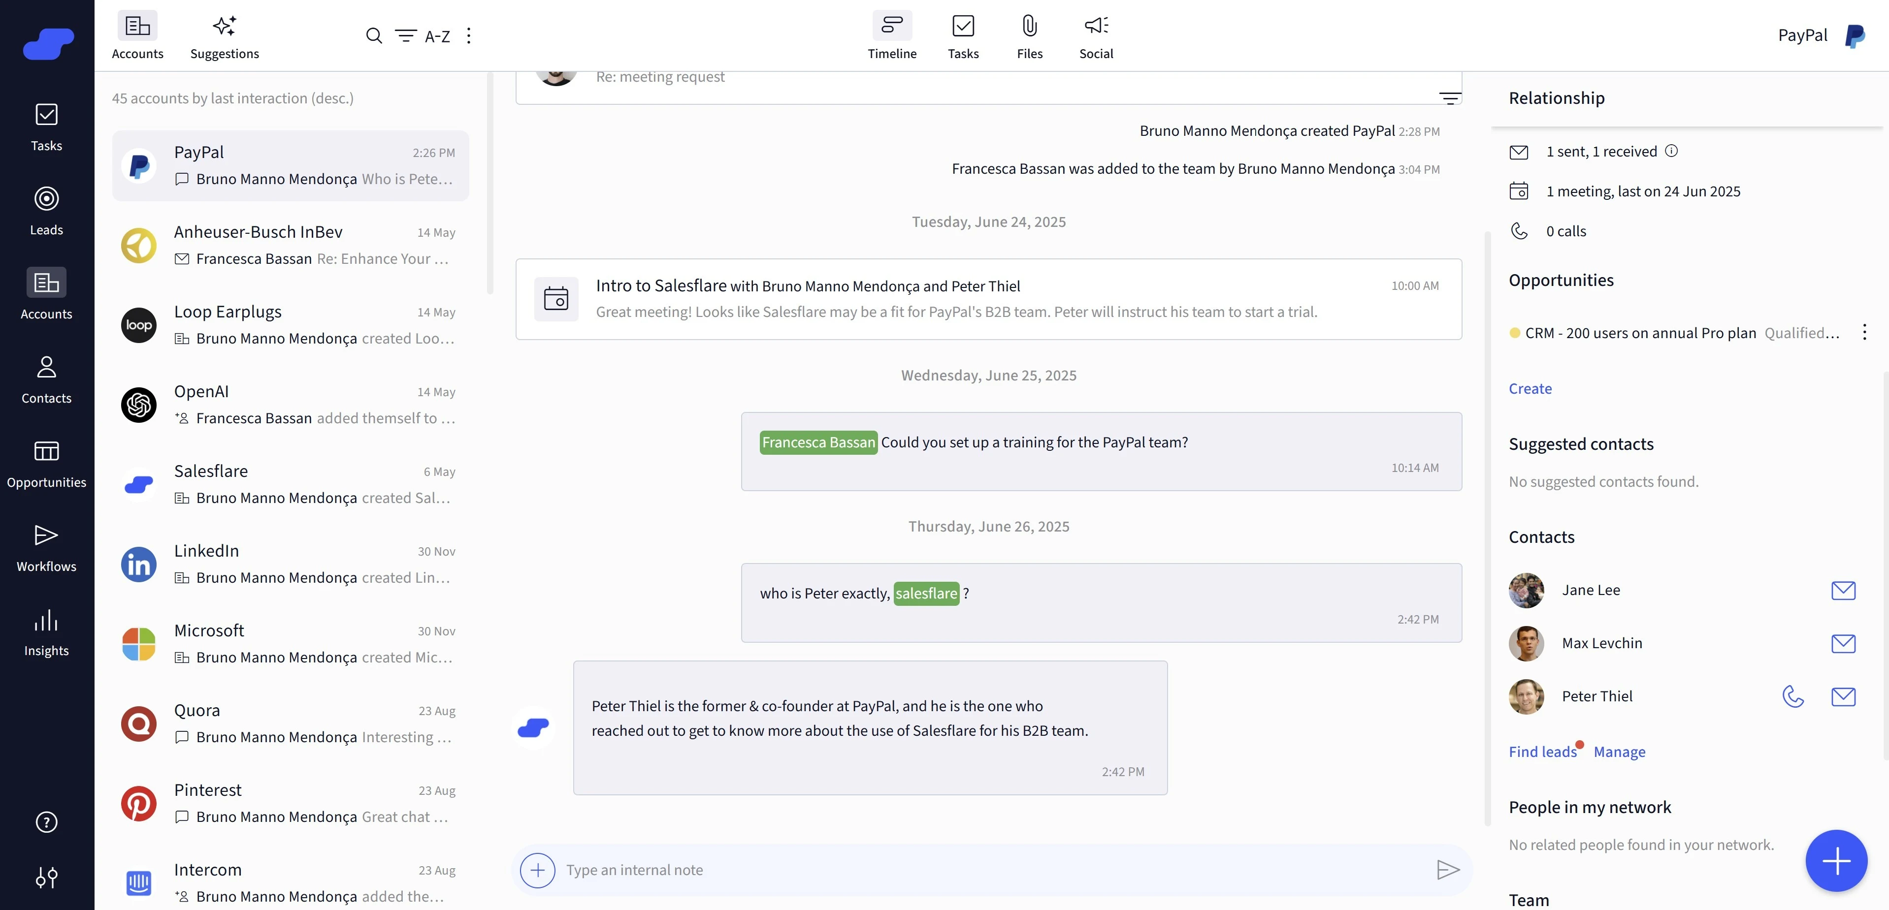Open settings sliders icon in the sidebar
This screenshot has width=1889, height=910.
coord(46,877)
